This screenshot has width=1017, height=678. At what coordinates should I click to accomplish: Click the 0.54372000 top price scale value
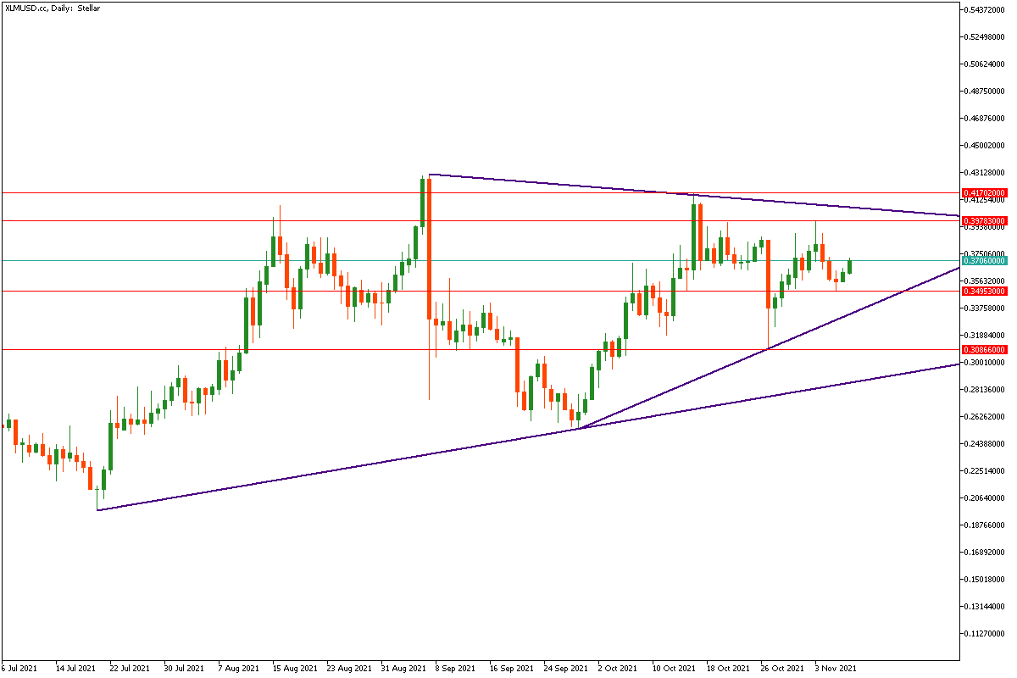tap(984, 9)
